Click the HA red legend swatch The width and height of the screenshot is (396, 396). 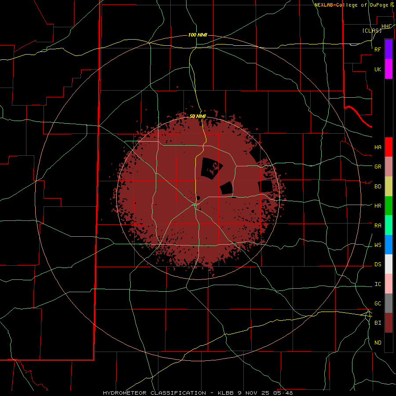[389, 147]
